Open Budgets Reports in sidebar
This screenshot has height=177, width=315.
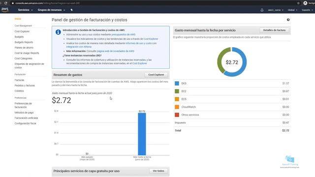tap(24, 42)
